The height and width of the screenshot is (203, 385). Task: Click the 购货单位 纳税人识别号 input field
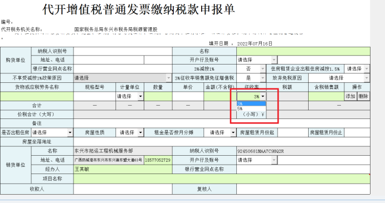[x=123, y=51]
